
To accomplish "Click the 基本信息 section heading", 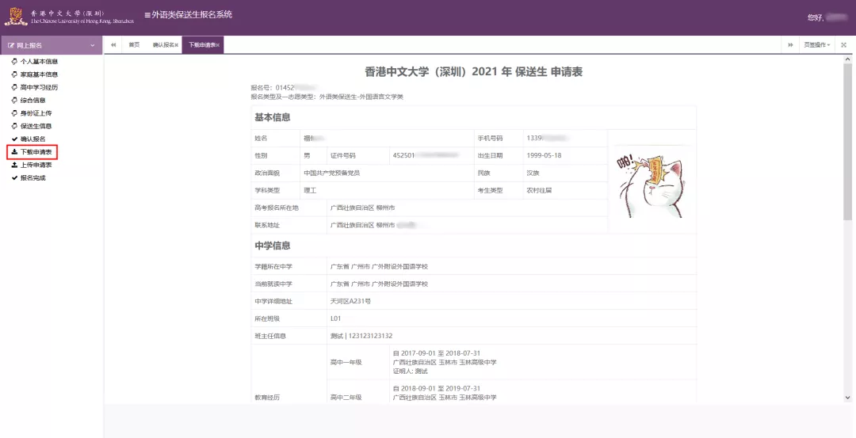I will [273, 117].
